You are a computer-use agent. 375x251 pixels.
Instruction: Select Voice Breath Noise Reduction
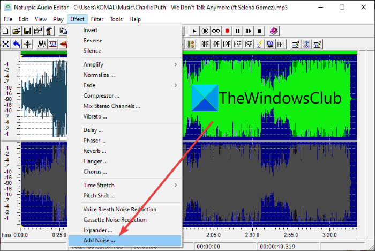coord(125,209)
